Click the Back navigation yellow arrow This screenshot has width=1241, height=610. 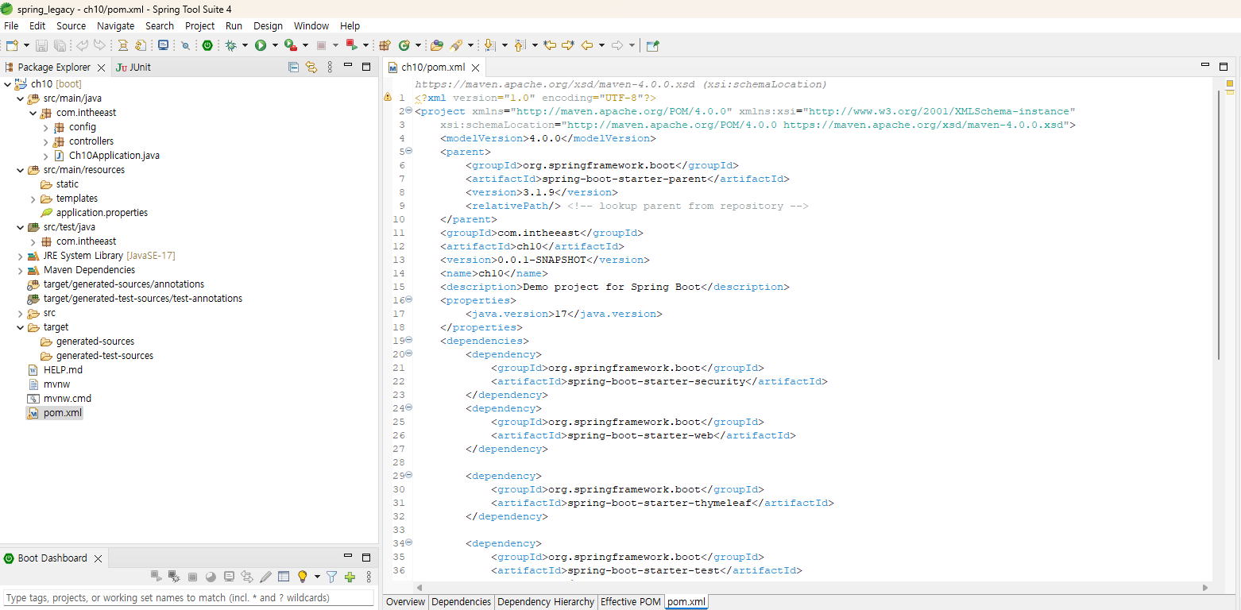[x=587, y=45]
